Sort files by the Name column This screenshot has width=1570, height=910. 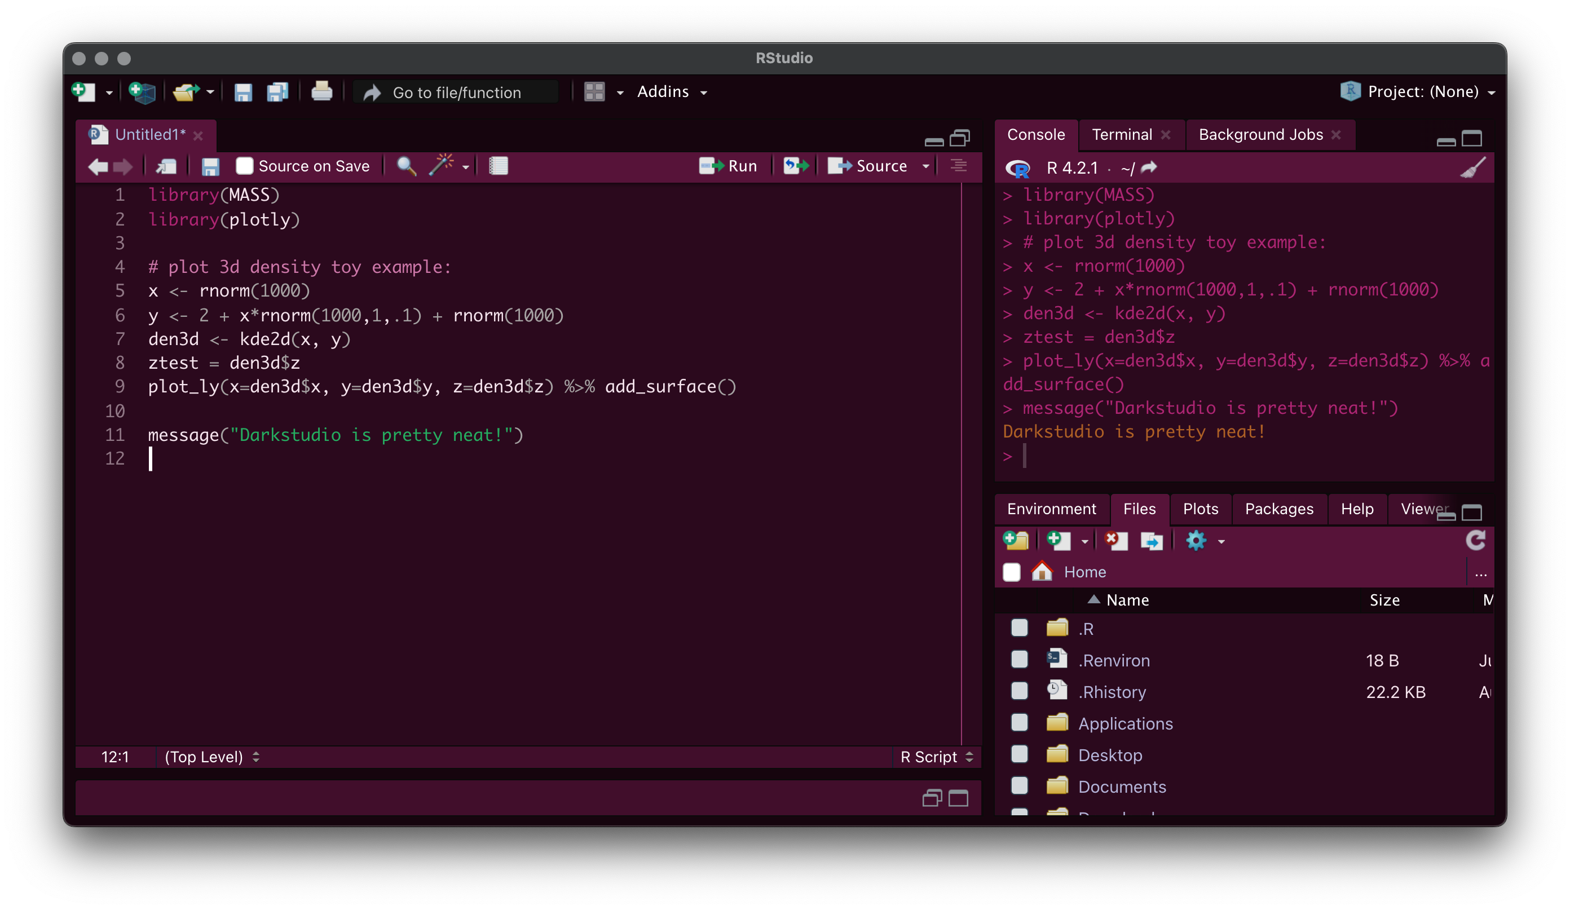1128,600
